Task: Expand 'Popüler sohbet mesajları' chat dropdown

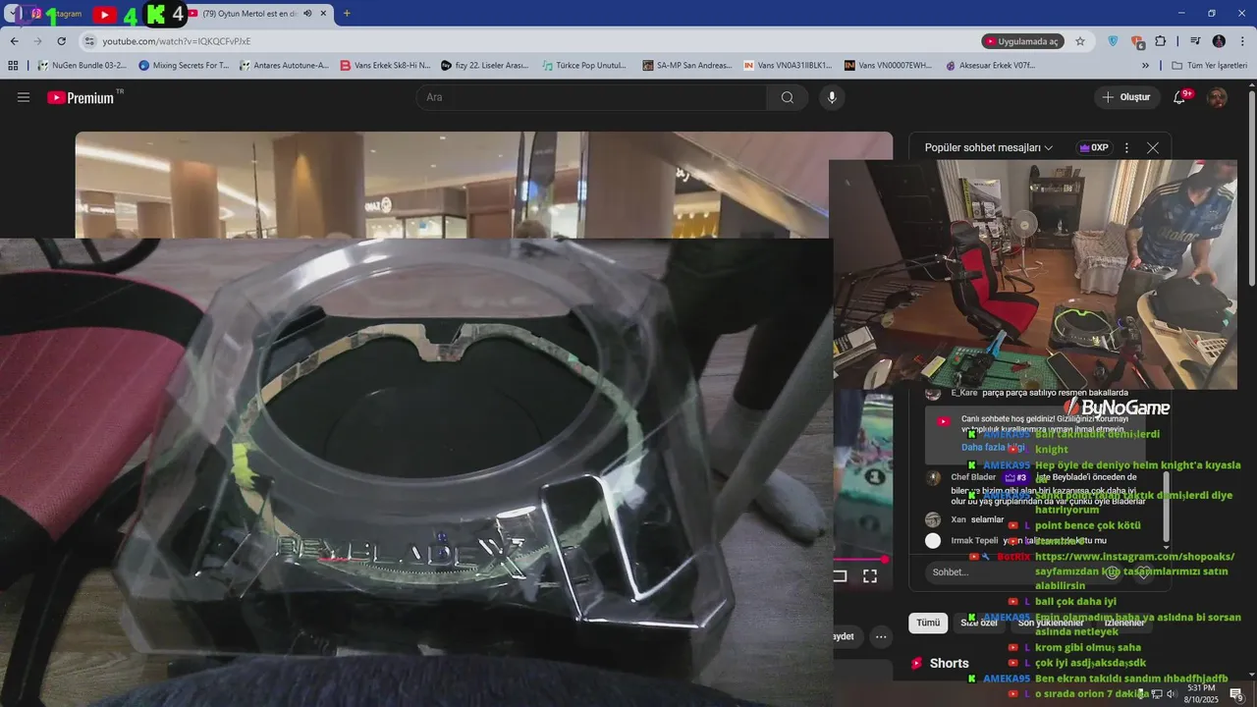Action: click(x=989, y=147)
